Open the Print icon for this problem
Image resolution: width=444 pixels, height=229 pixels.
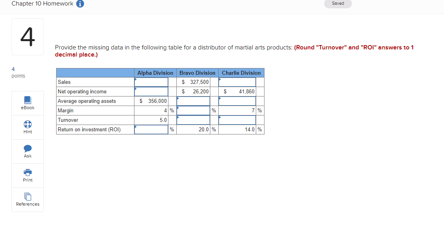27,175
